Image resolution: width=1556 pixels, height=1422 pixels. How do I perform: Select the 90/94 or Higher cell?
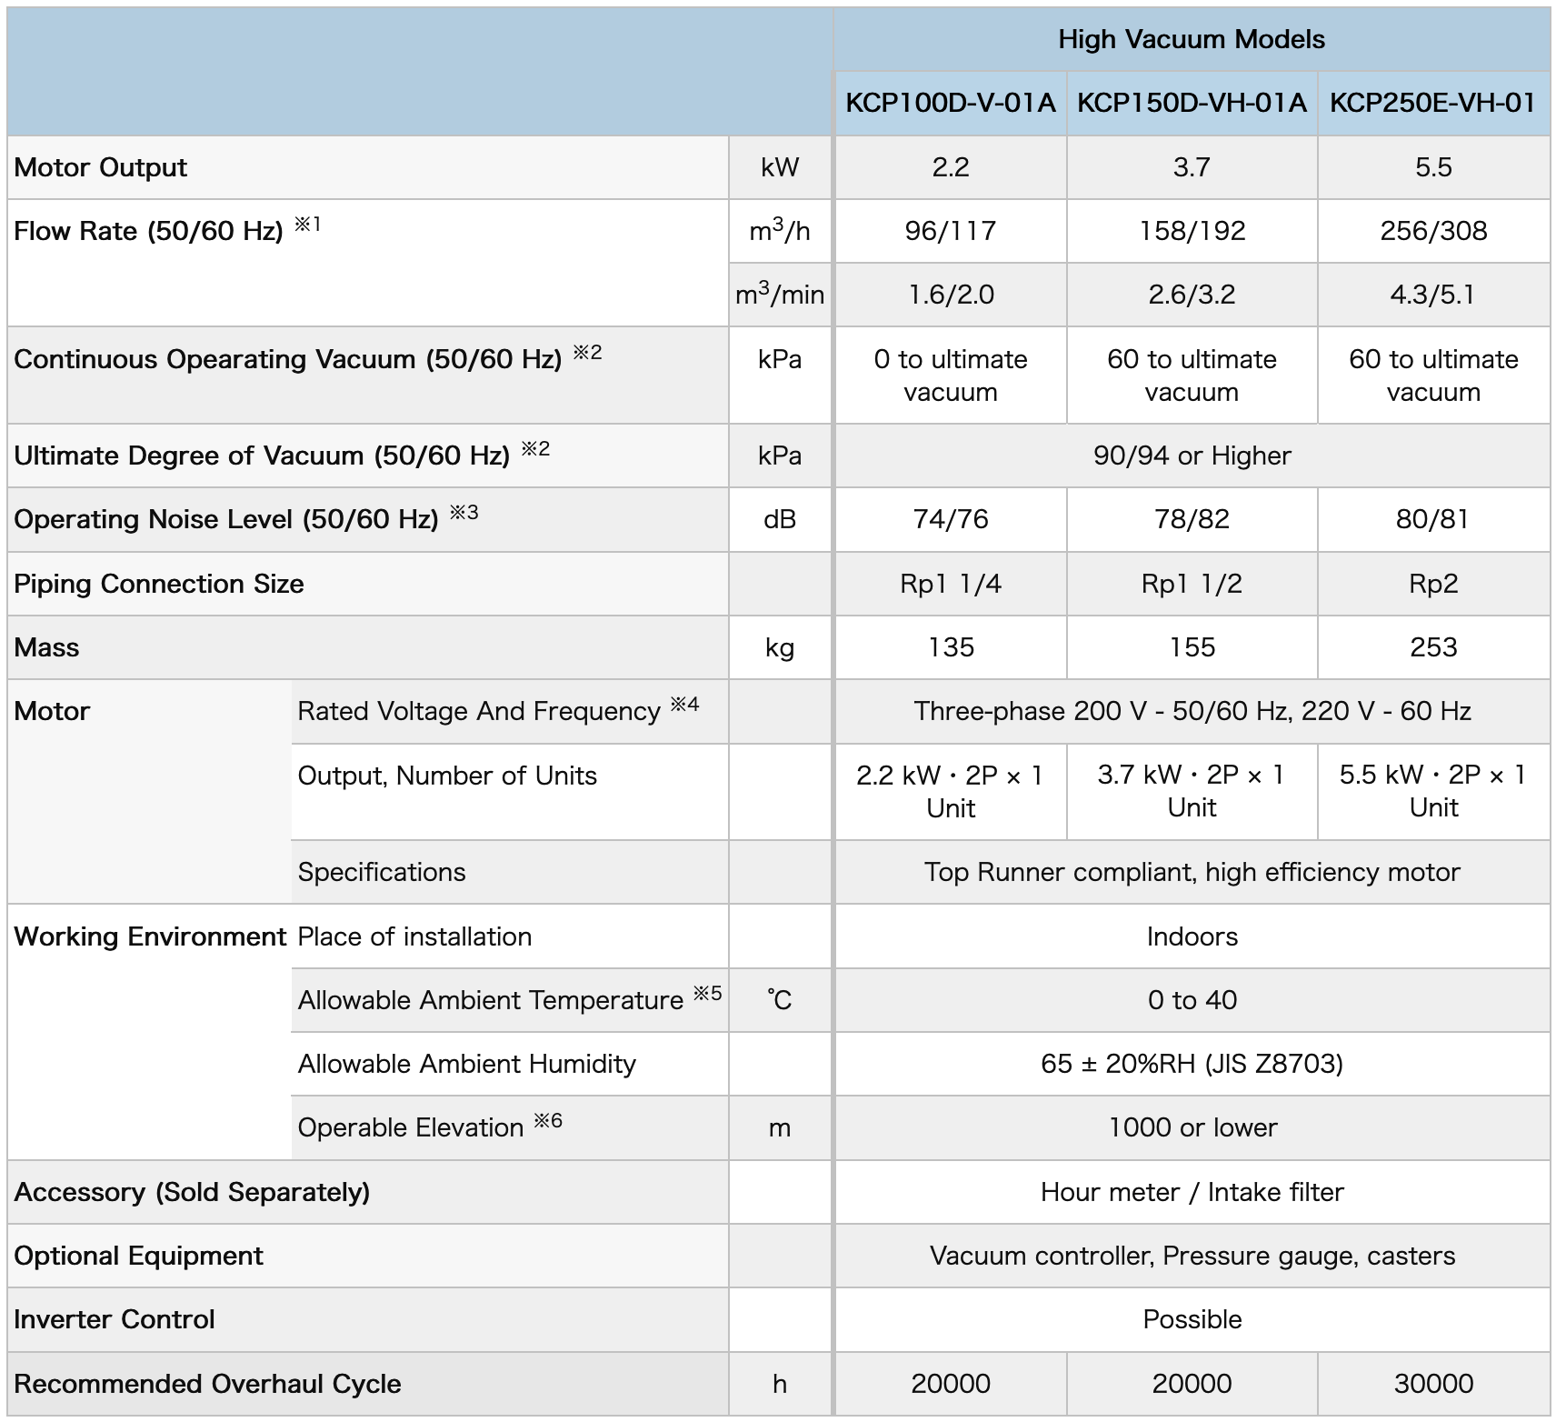pos(1191,456)
